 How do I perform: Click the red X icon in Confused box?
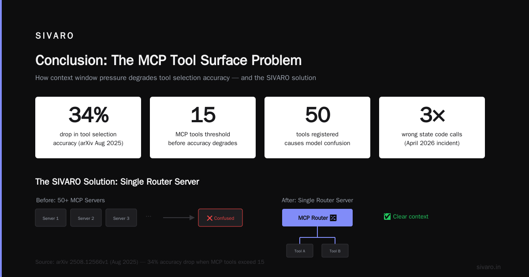tap(210, 218)
